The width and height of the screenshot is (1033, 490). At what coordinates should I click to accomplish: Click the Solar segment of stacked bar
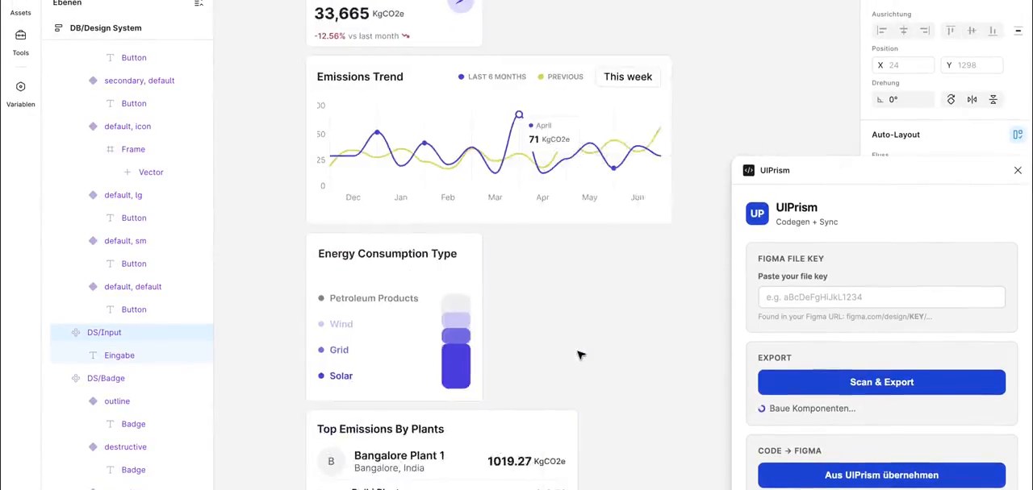pos(456,367)
